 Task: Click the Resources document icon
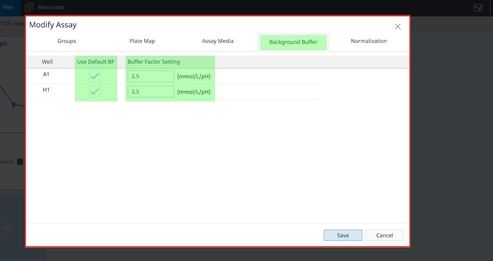tap(29, 7)
